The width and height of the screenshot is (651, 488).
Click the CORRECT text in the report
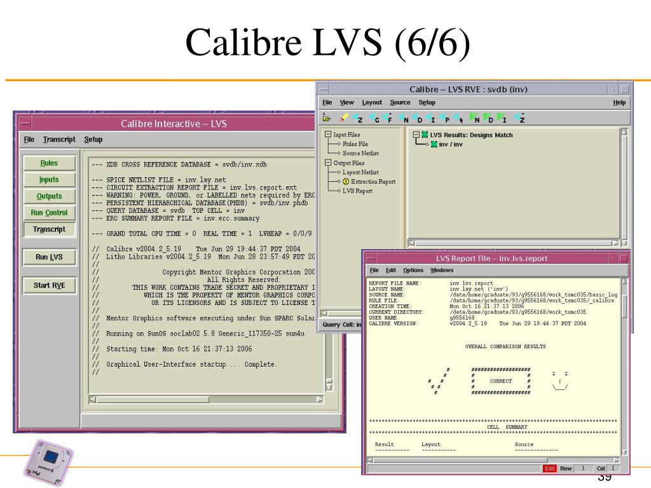(x=501, y=381)
